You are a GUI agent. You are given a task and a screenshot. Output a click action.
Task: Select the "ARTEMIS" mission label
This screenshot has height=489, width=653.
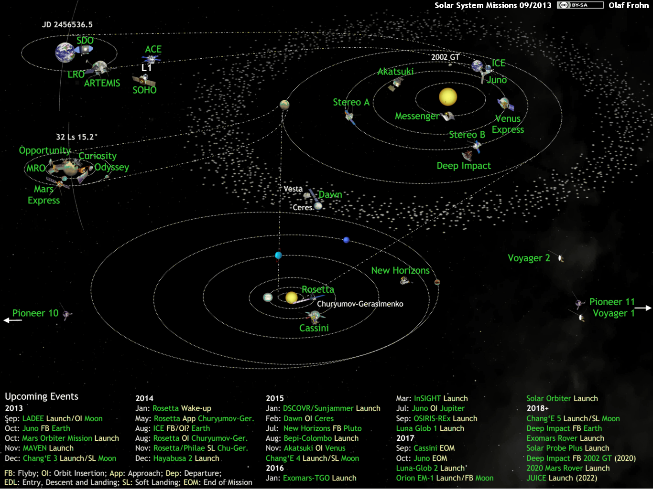(x=102, y=83)
